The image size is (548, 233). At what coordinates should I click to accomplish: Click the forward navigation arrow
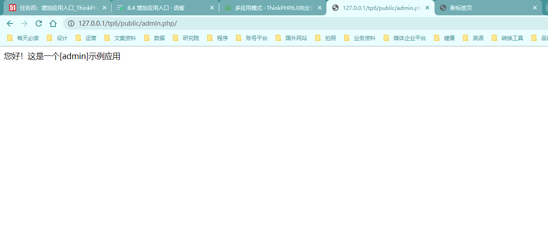tap(24, 23)
